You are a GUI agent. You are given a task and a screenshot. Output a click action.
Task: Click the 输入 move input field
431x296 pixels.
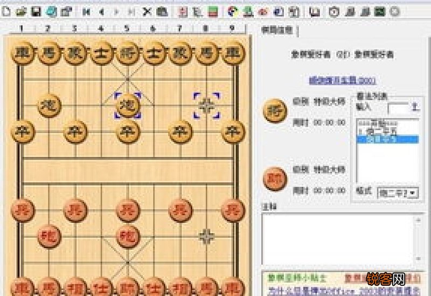click(x=398, y=108)
